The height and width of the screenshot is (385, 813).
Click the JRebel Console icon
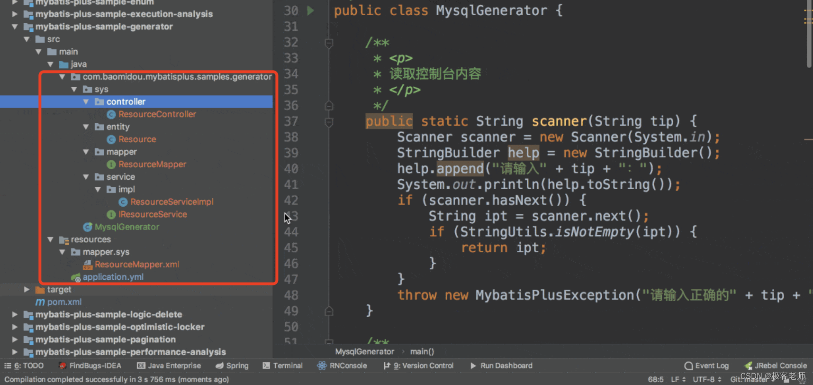coord(748,366)
